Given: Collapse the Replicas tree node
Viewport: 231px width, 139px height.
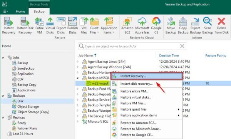Looking at the screenshot, I should (x=3, y=117).
